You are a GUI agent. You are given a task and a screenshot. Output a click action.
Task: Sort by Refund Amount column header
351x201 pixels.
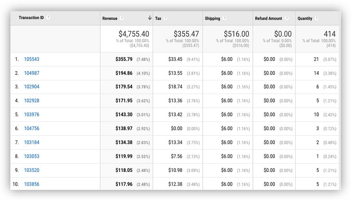pos(268,18)
